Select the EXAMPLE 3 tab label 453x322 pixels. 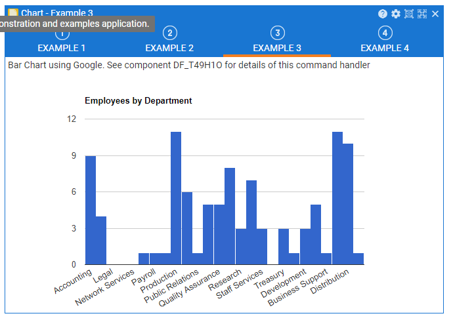(277, 48)
